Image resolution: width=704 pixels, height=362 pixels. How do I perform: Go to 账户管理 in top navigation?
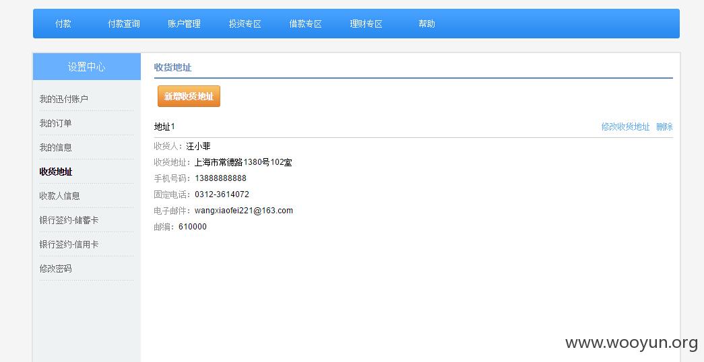coord(184,24)
